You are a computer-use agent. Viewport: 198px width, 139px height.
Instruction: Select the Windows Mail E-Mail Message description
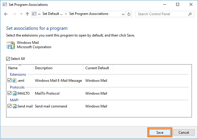[x=58, y=81]
